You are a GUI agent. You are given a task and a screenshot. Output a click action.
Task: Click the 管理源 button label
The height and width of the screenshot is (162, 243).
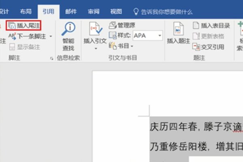[x=126, y=25]
